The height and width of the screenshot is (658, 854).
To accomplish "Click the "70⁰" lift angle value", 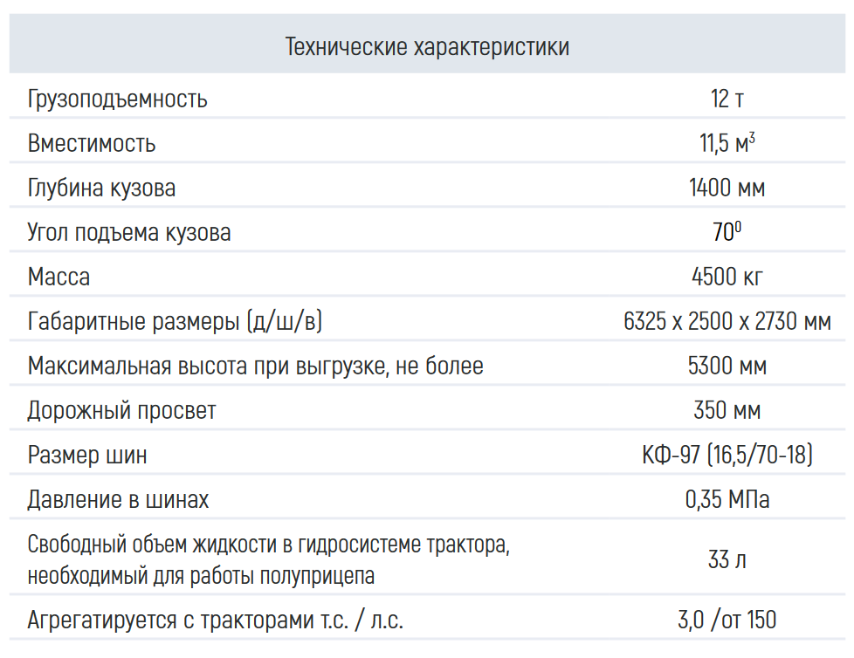I will coord(727,233).
